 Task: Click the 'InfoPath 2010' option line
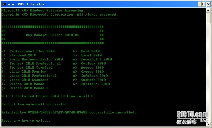point(91,76)
